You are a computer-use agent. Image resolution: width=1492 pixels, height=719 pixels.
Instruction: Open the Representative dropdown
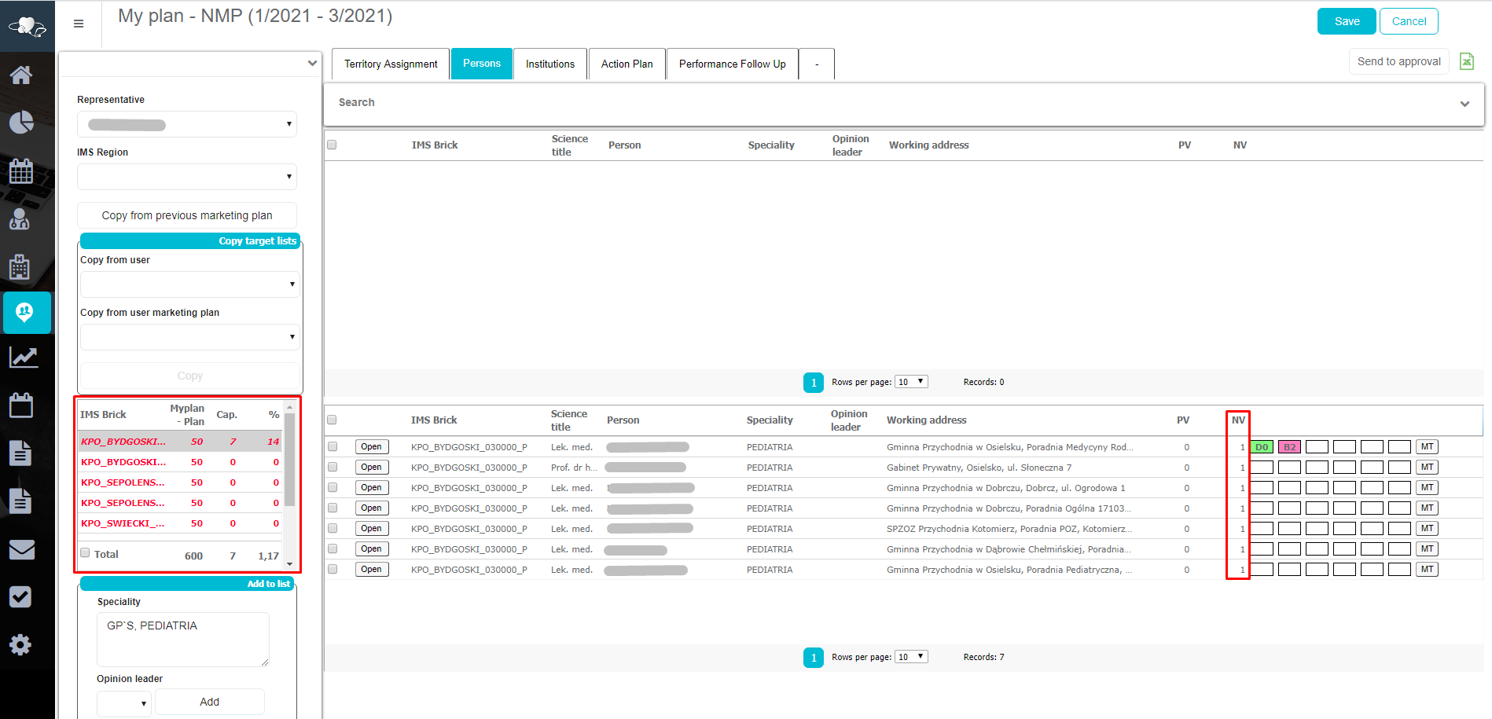tap(187, 124)
